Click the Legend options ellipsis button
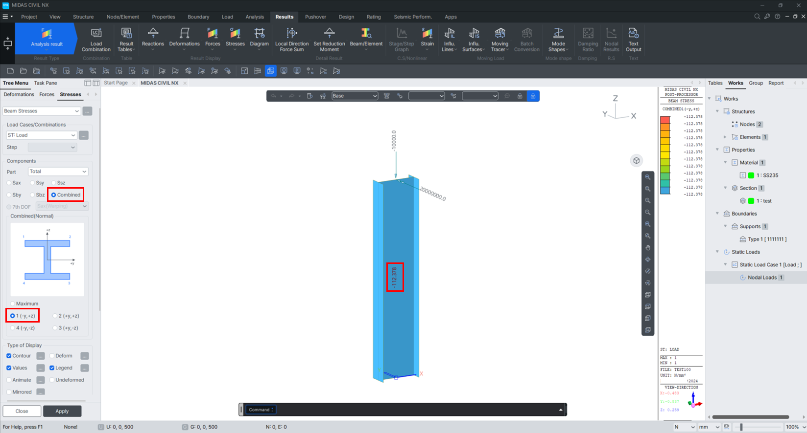Screen dimensions: 807x433 (85, 368)
